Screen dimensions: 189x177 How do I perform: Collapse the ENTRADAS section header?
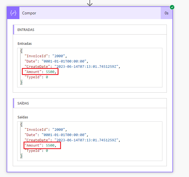click(x=90, y=30)
